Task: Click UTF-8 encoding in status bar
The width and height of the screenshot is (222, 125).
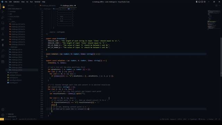Action: point(180,119)
